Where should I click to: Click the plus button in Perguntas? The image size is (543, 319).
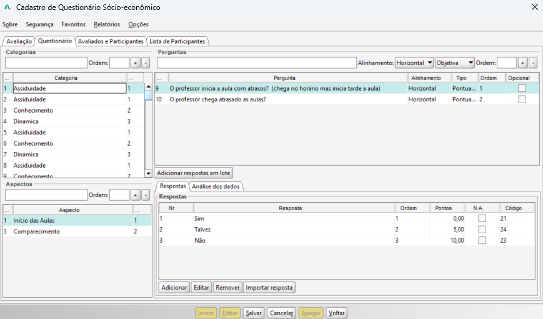tap(522, 63)
